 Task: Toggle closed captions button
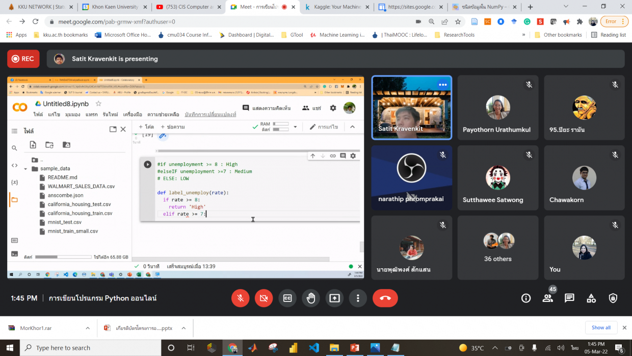click(287, 298)
